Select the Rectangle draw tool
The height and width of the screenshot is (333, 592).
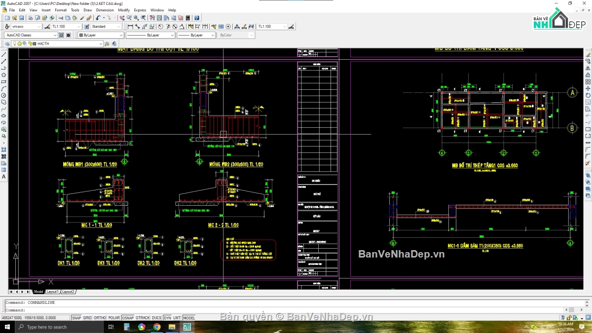[4, 82]
